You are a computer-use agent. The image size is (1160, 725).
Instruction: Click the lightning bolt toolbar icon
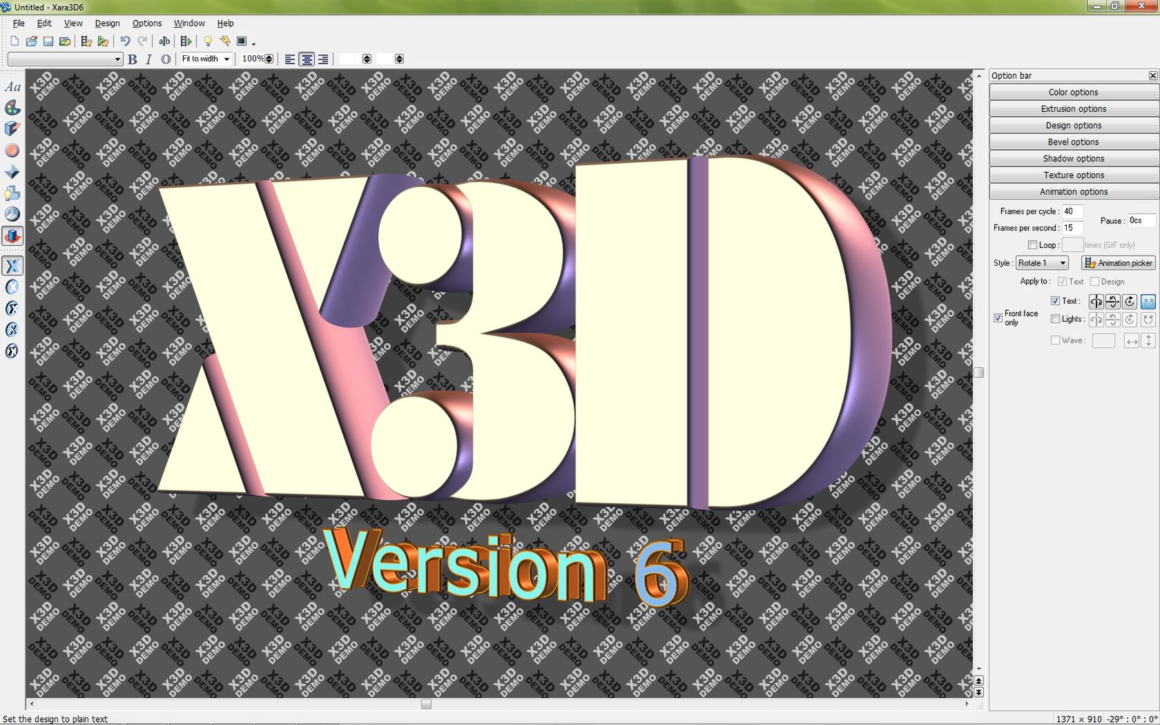click(x=224, y=41)
